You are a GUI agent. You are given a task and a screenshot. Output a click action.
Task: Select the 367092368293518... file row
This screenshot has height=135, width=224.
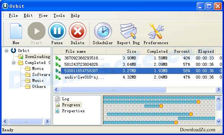click(x=138, y=58)
